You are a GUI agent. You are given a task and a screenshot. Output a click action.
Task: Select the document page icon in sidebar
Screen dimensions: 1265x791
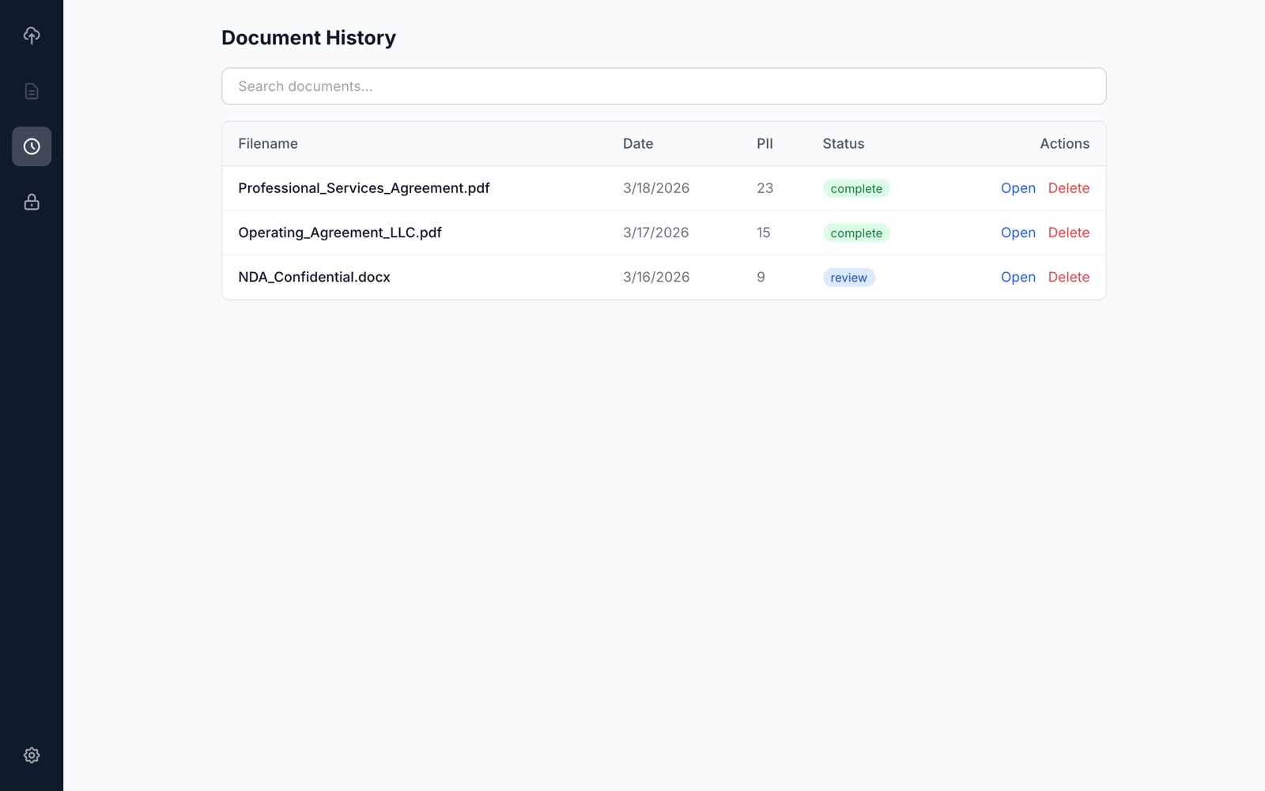coord(32,91)
